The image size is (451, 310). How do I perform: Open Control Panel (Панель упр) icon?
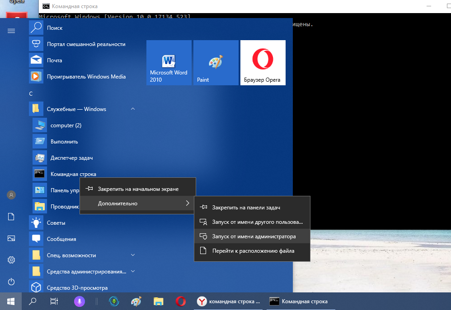point(39,190)
